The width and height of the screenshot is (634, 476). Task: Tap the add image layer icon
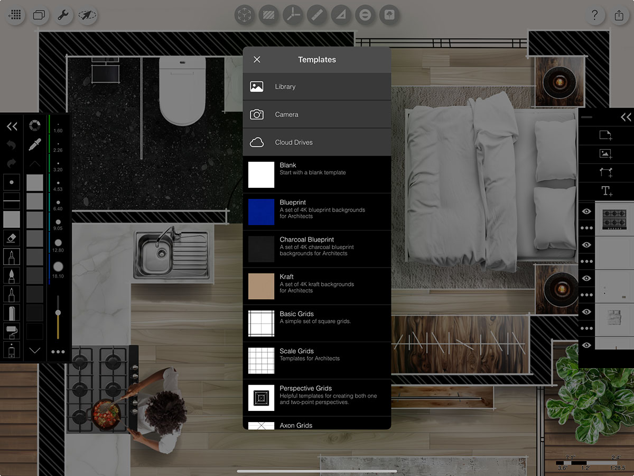click(605, 154)
